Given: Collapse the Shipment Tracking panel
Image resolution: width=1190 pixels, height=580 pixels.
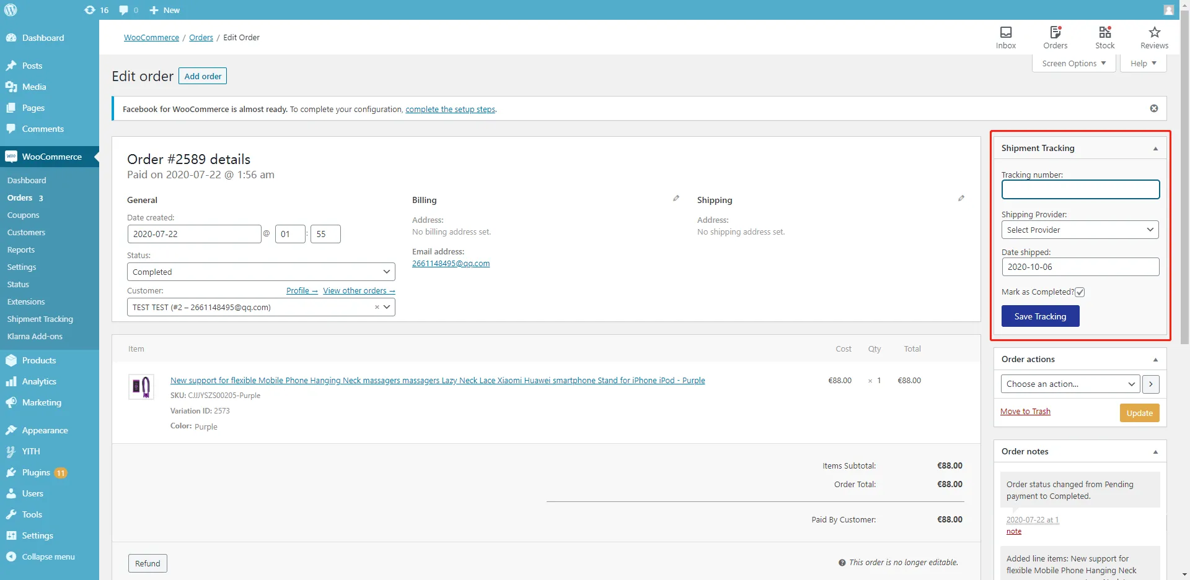Looking at the screenshot, I should 1155,149.
